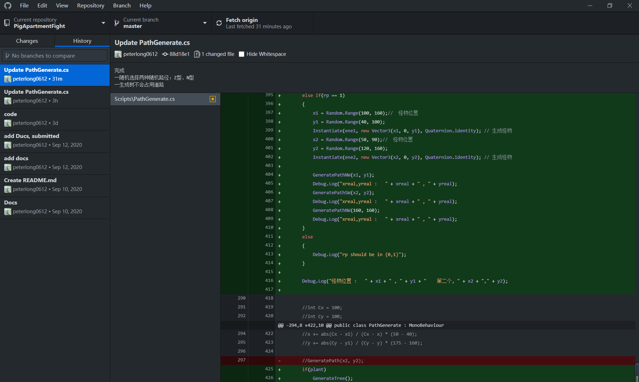
Task: Switch to the Changes tab
Action: pos(27,41)
